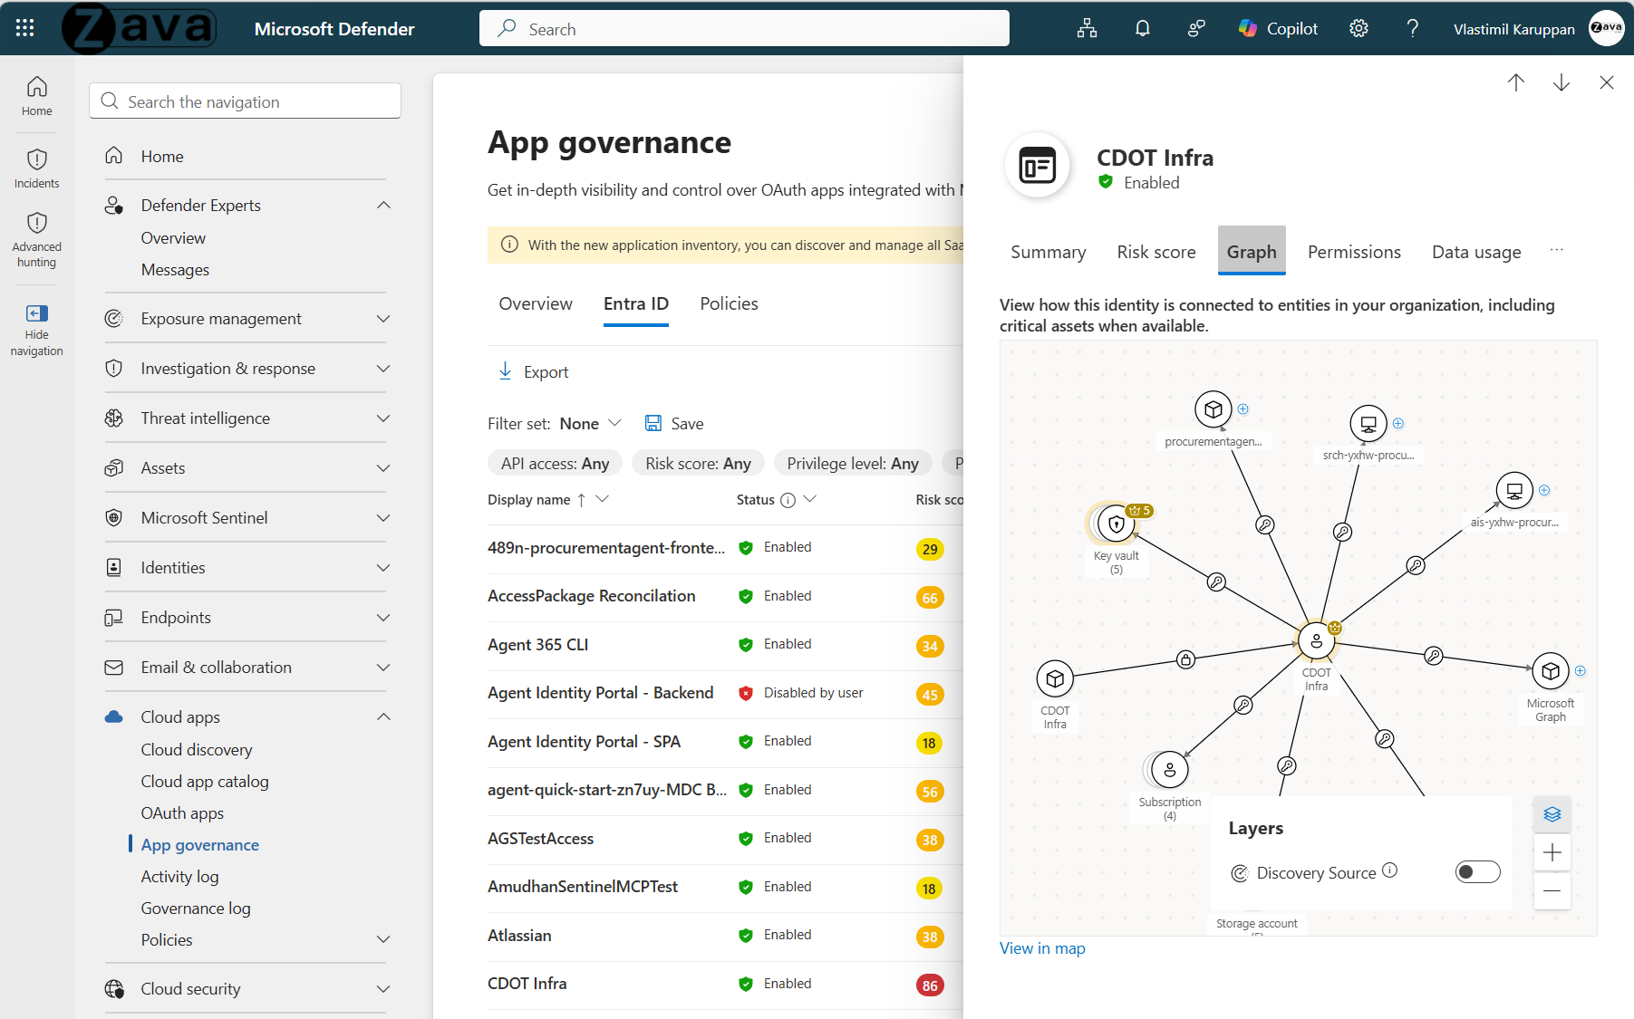Go to Home in the left rail
This screenshot has width=1634, height=1019.
point(37,96)
